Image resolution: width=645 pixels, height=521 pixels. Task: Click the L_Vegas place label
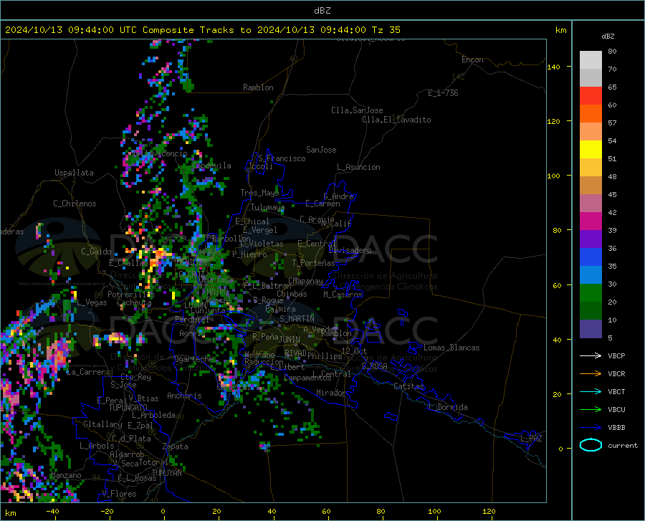[x=92, y=302]
